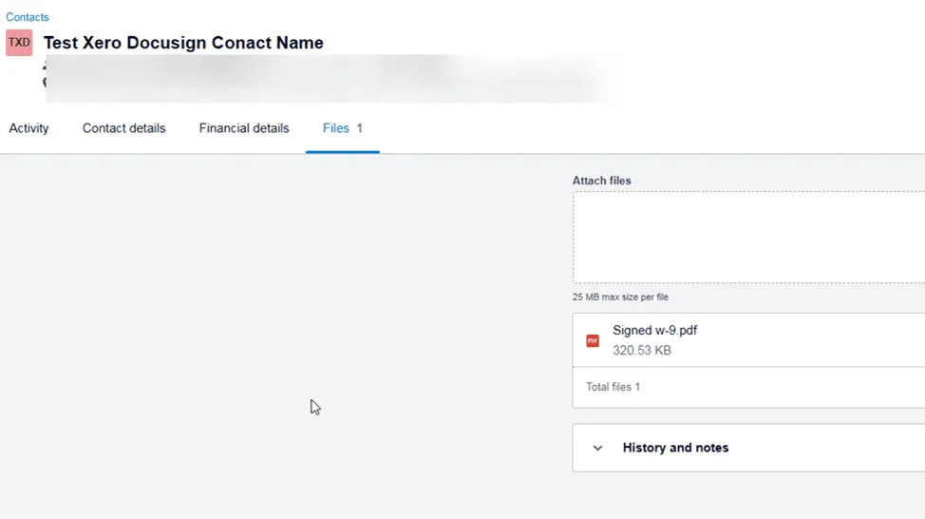925x519 pixels.
Task: Click the History and notes heading
Action: click(x=675, y=448)
